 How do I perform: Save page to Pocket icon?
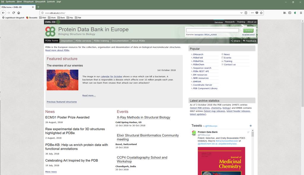pos(257,13)
